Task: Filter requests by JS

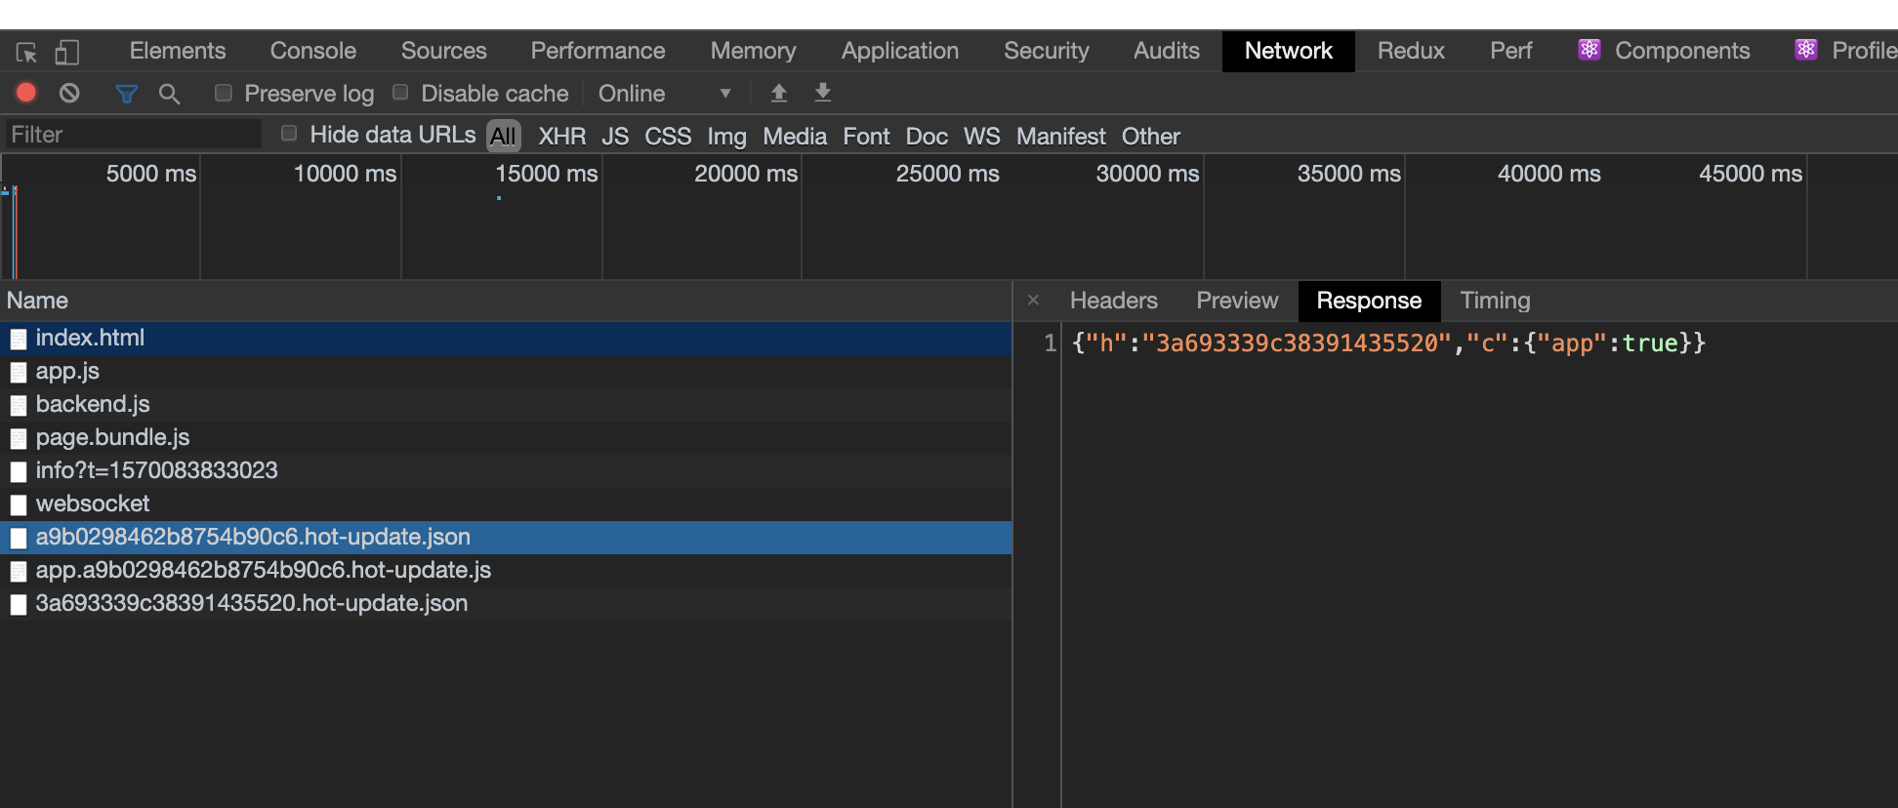Action: [x=615, y=137]
